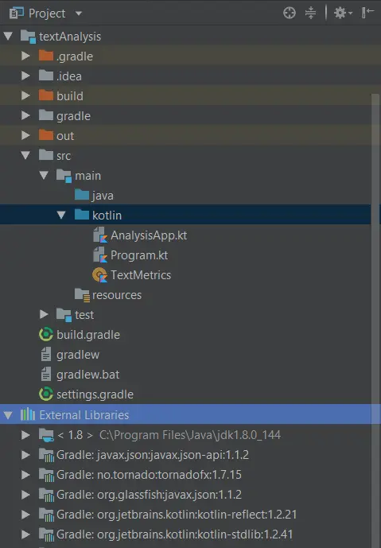Collapse the kotlin folder

(61, 215)
